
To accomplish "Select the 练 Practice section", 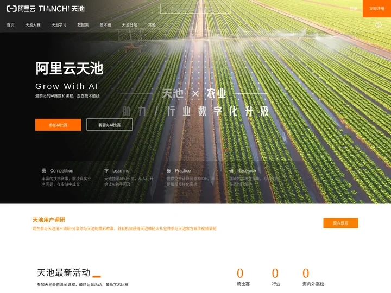I will [x=191, y=177].
